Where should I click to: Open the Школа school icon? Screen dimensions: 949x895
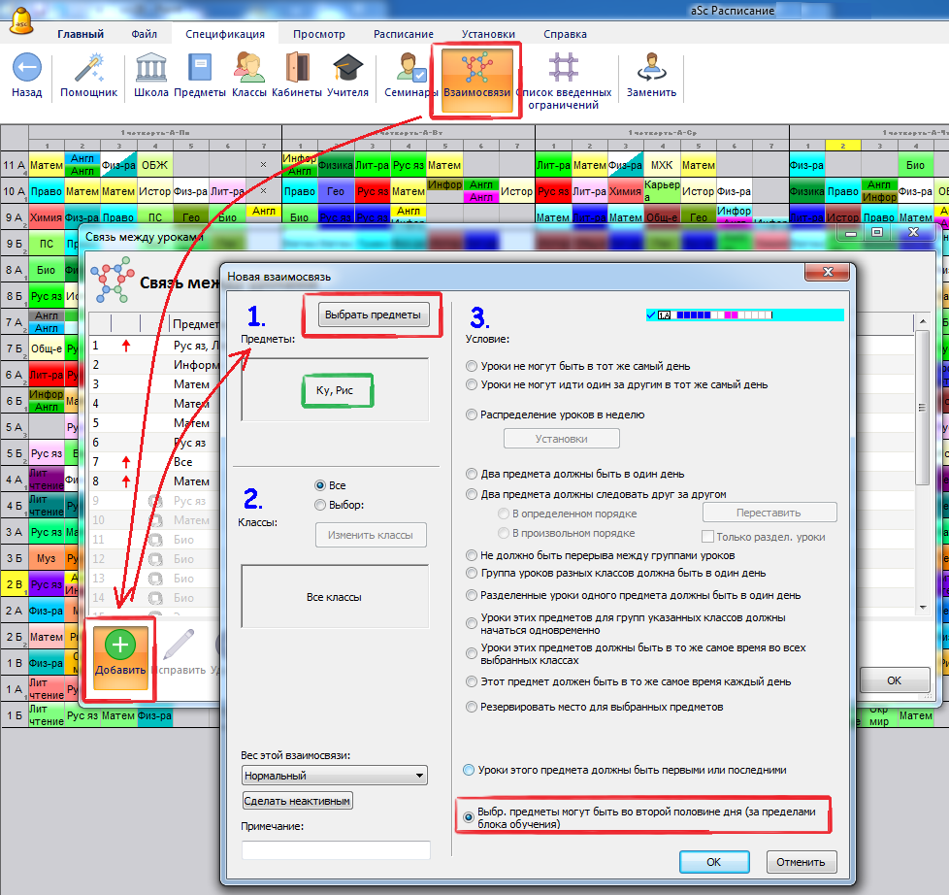coord(150,69)
